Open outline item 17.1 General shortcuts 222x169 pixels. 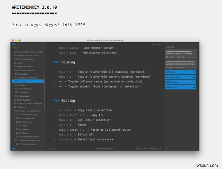24,70
